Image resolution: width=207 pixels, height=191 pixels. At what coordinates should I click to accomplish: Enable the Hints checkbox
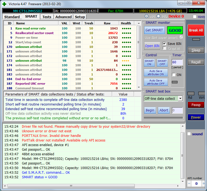pyautogui.click(x=195, y=17)
